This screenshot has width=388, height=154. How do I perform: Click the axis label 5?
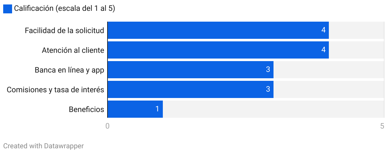(382, 126)
